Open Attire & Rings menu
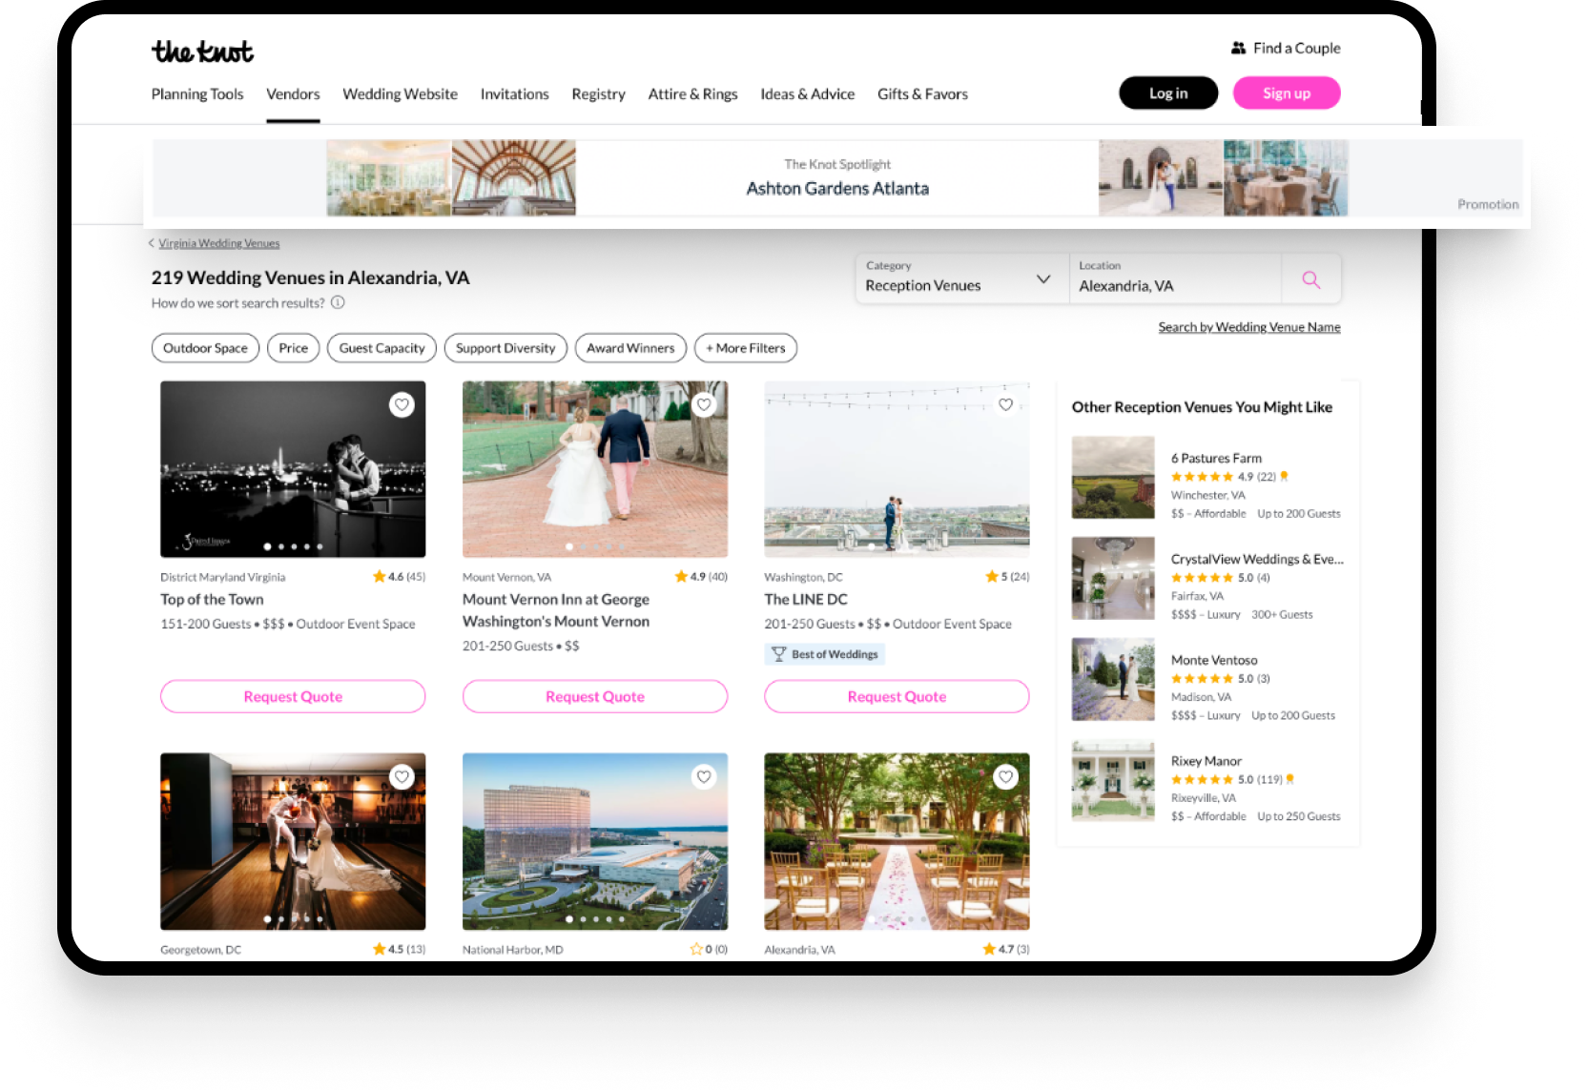Screen dimensions: 1588x1090 tap(692, 93)
